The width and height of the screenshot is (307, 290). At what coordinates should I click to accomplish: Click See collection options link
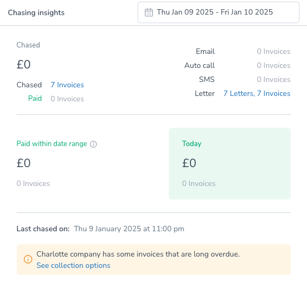click(73, 265)
